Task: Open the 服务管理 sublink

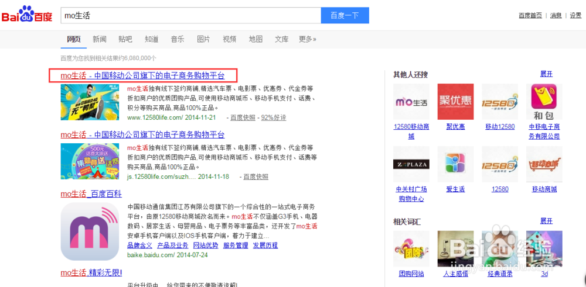Action: click(x=236, y=245)
